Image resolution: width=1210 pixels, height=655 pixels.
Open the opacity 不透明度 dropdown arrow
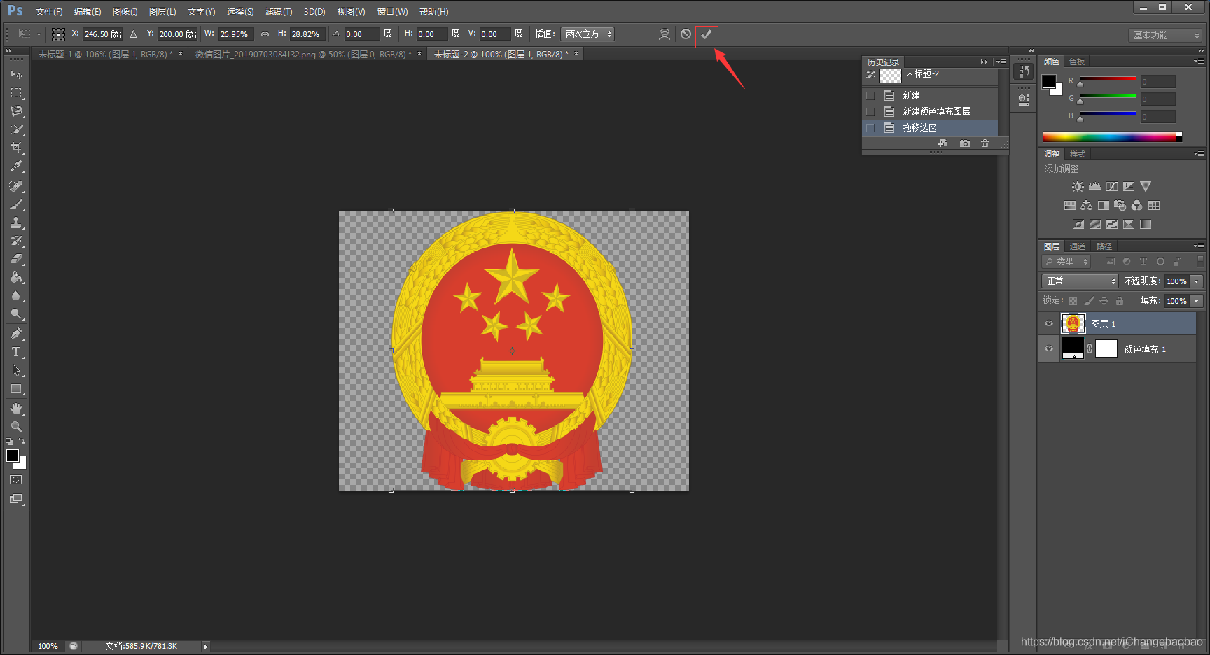pyautogui.click(x=1197, y=281)
